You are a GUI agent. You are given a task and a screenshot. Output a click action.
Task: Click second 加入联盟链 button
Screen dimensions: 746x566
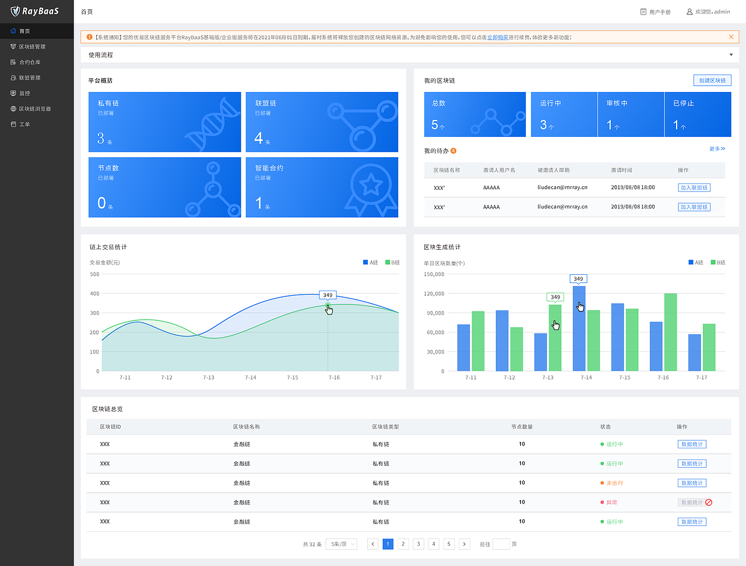[694, 207]
